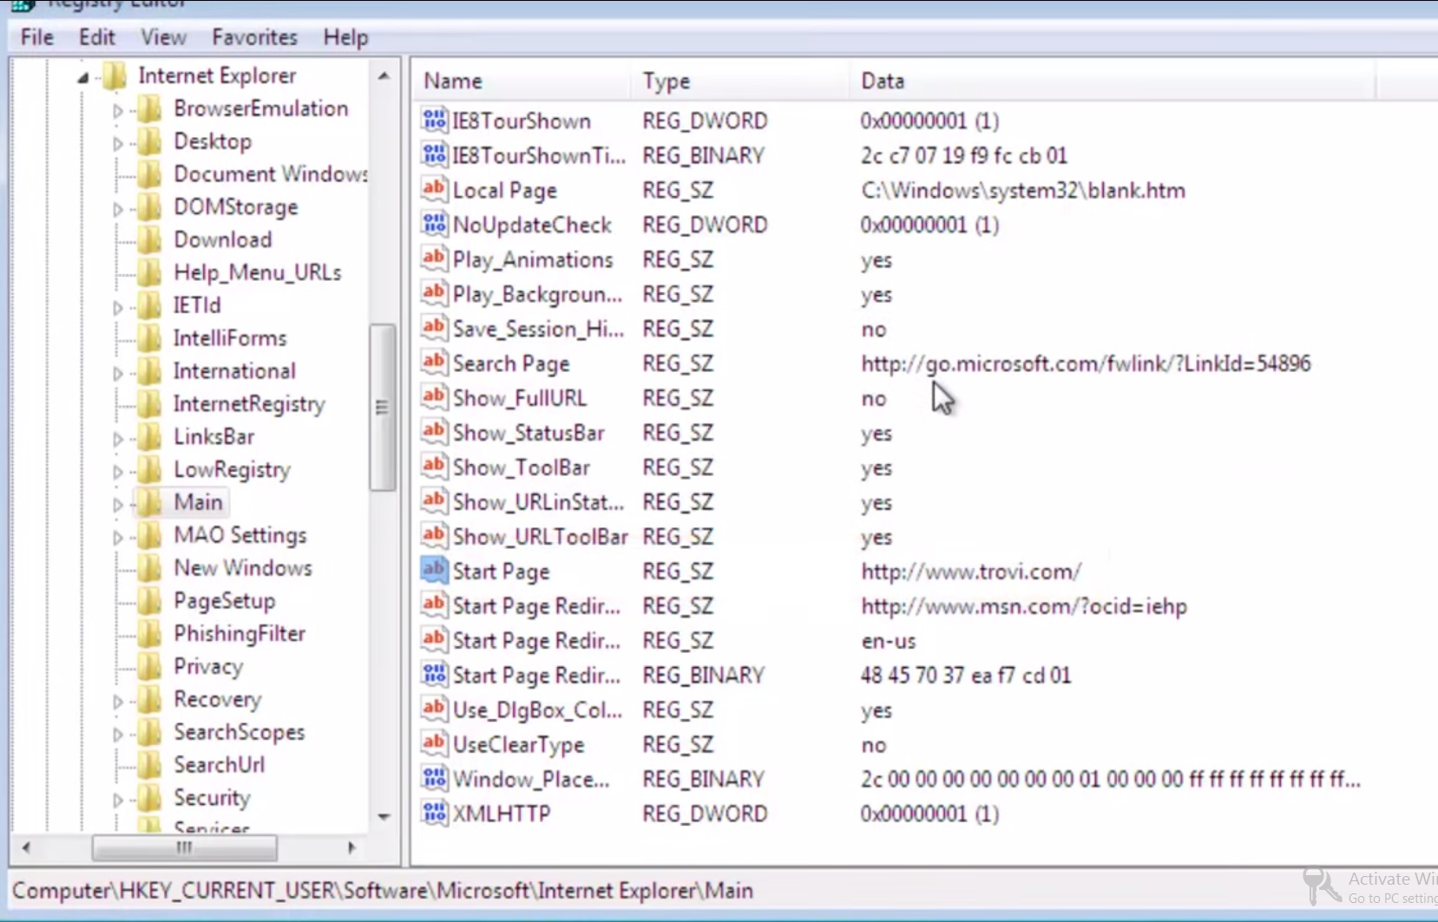Open the View menu
The width and height of the screenshot is (1438, 922).
pos(163,37)
